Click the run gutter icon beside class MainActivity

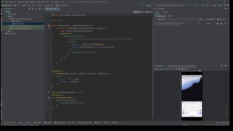click(x=49, y=26)
